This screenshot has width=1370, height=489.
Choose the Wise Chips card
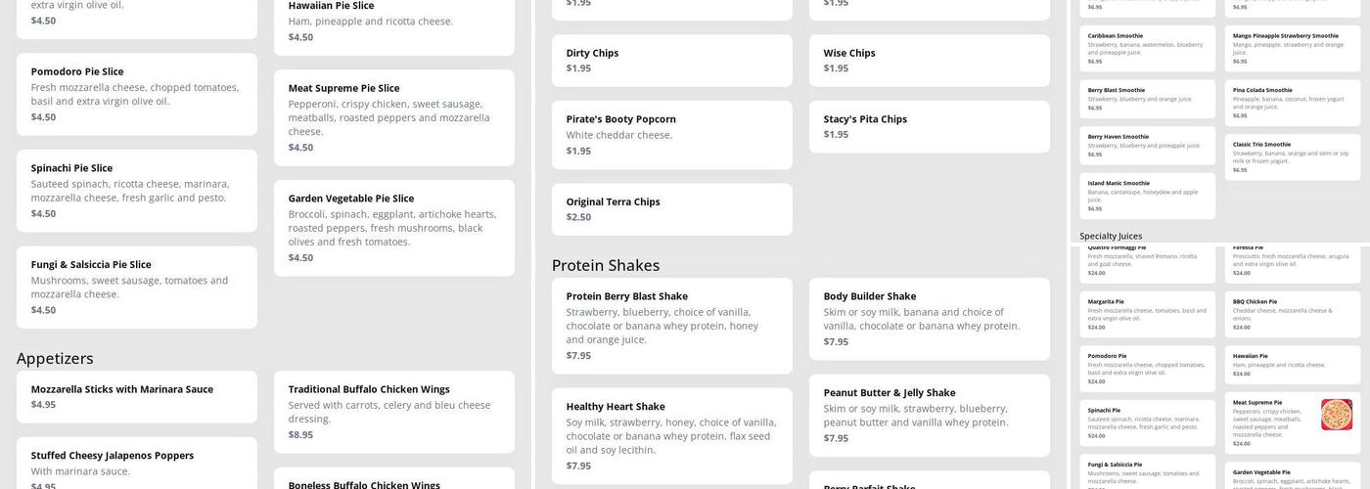[929, 60]
